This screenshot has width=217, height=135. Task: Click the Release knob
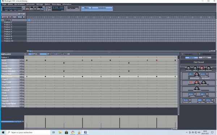[x=209, y=68]
